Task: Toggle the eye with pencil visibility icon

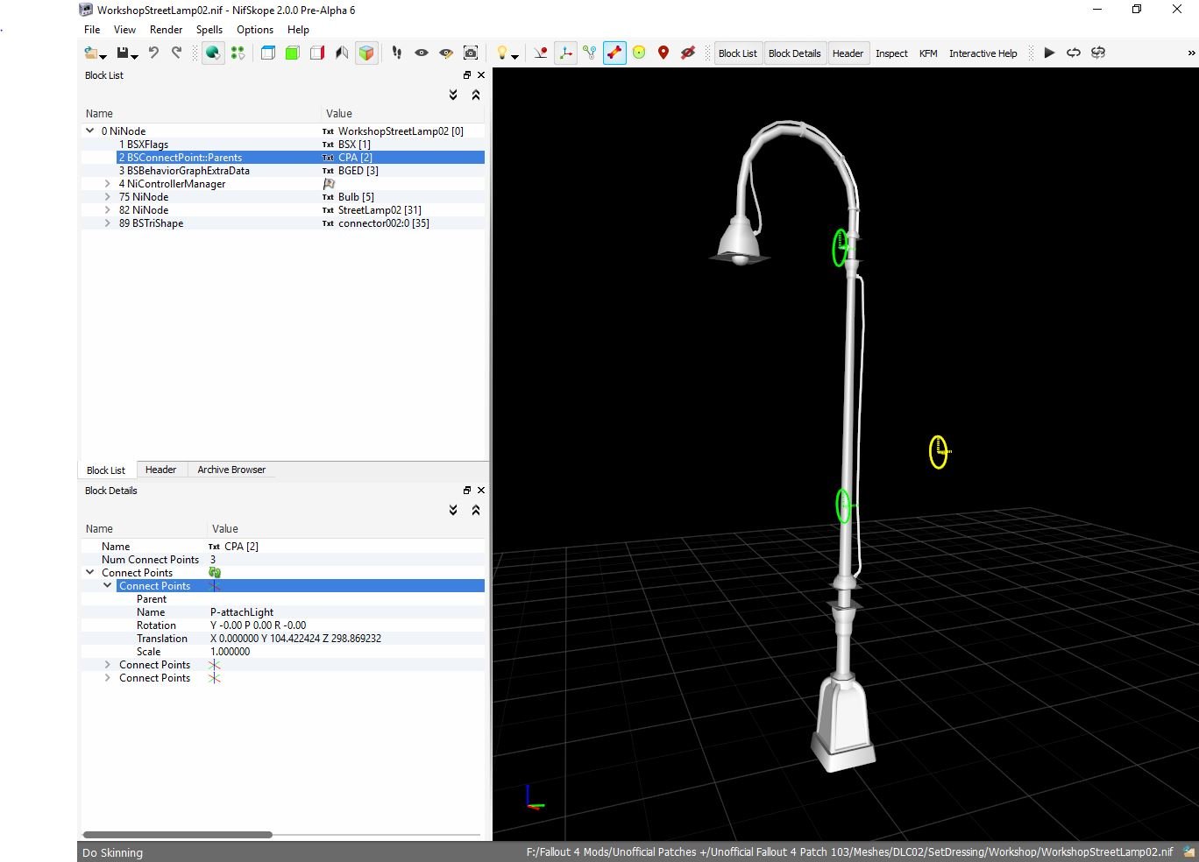Action: click(x=446, y=53)
